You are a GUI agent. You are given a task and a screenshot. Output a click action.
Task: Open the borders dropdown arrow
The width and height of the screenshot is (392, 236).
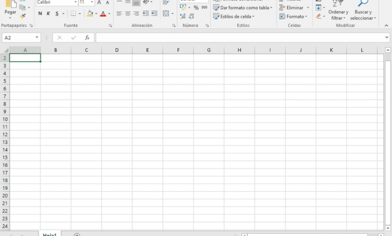[80, 14]
